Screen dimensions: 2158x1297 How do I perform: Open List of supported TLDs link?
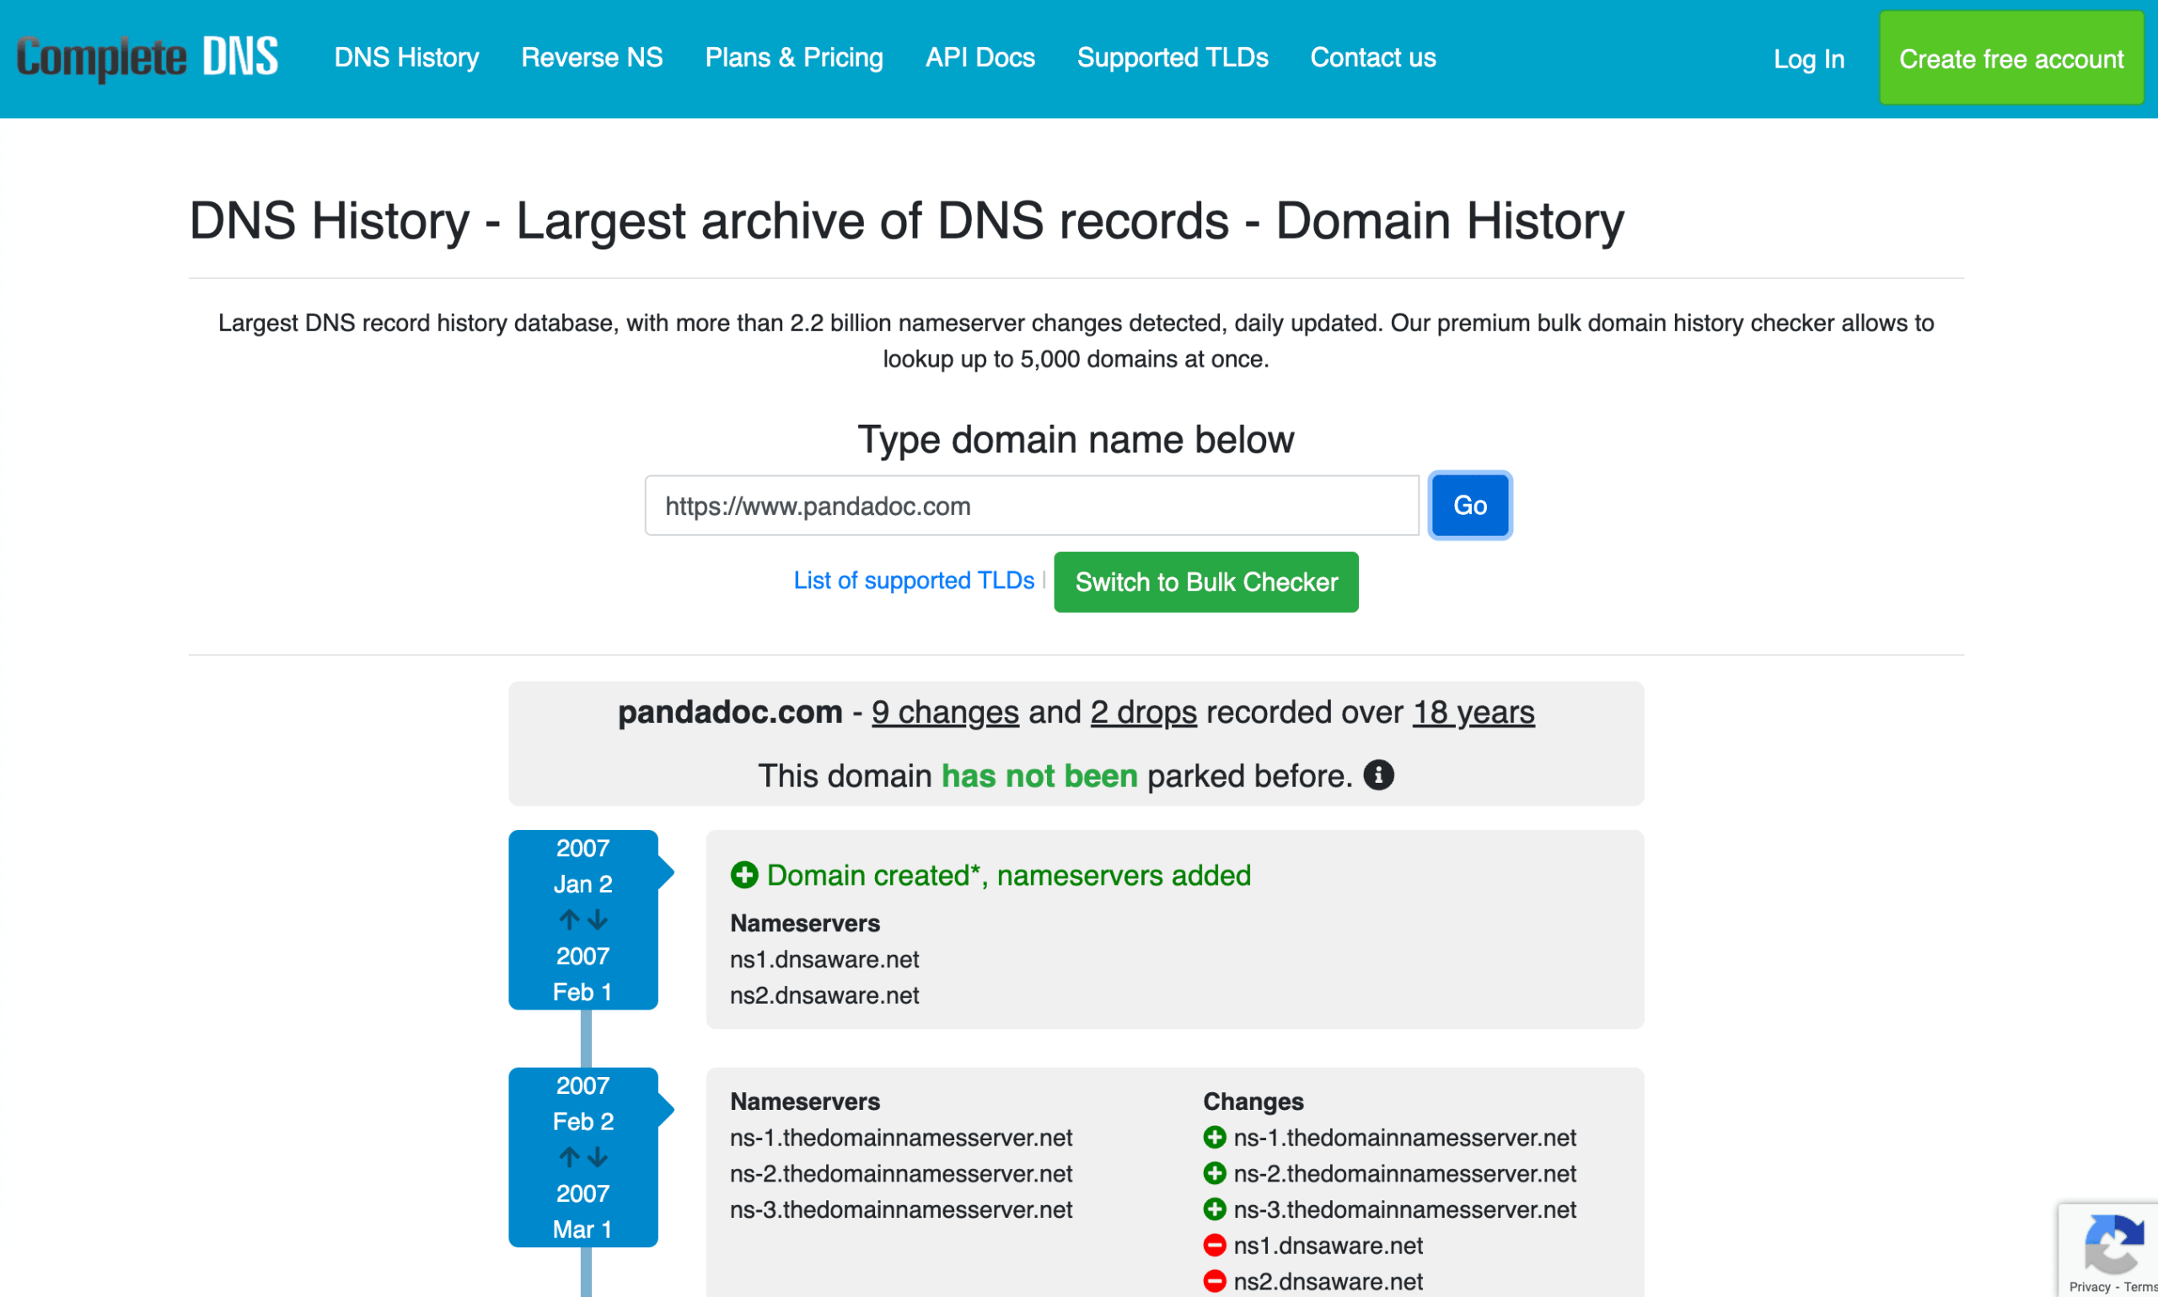(x=914, y=581)
